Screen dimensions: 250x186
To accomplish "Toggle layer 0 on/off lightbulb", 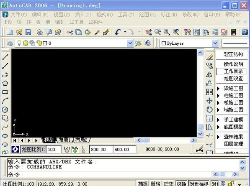I will 19,43.
